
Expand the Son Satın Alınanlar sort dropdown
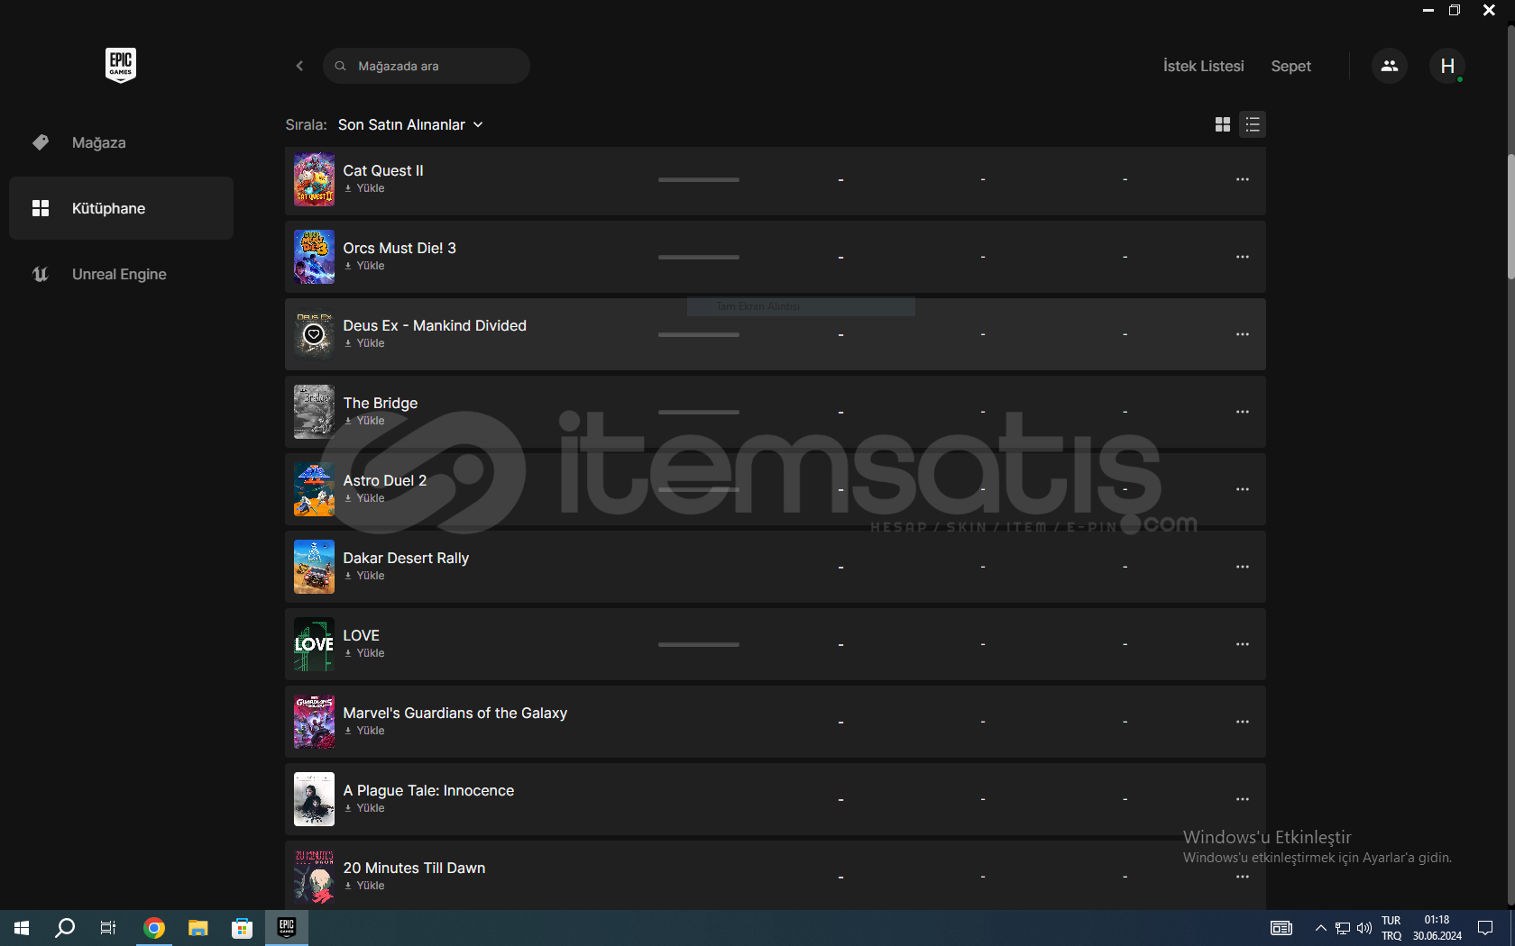pyautogui.click(x=410, y=124)
